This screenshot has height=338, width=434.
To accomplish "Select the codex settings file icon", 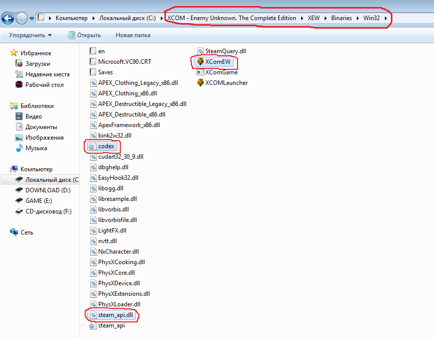I will 92,147.
